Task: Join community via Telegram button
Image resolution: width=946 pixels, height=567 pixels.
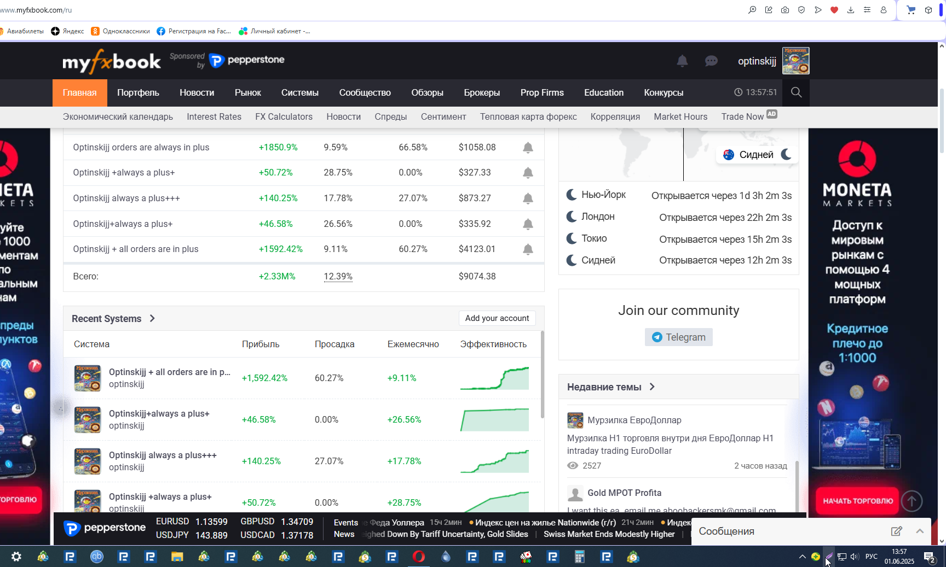Action: coord(678,337)
